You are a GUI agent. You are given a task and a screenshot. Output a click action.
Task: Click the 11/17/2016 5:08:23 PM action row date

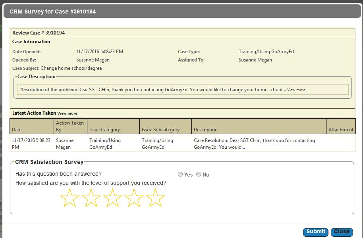point(31,144)
